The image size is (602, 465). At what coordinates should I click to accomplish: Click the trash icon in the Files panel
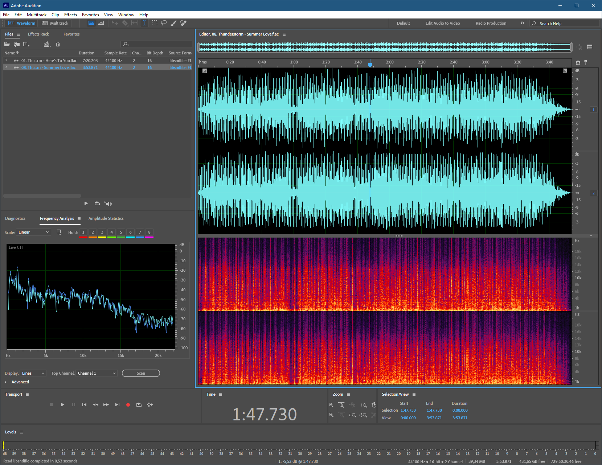pos(58,44)
